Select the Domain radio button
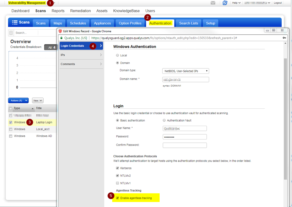 click(x=118, y=63)
